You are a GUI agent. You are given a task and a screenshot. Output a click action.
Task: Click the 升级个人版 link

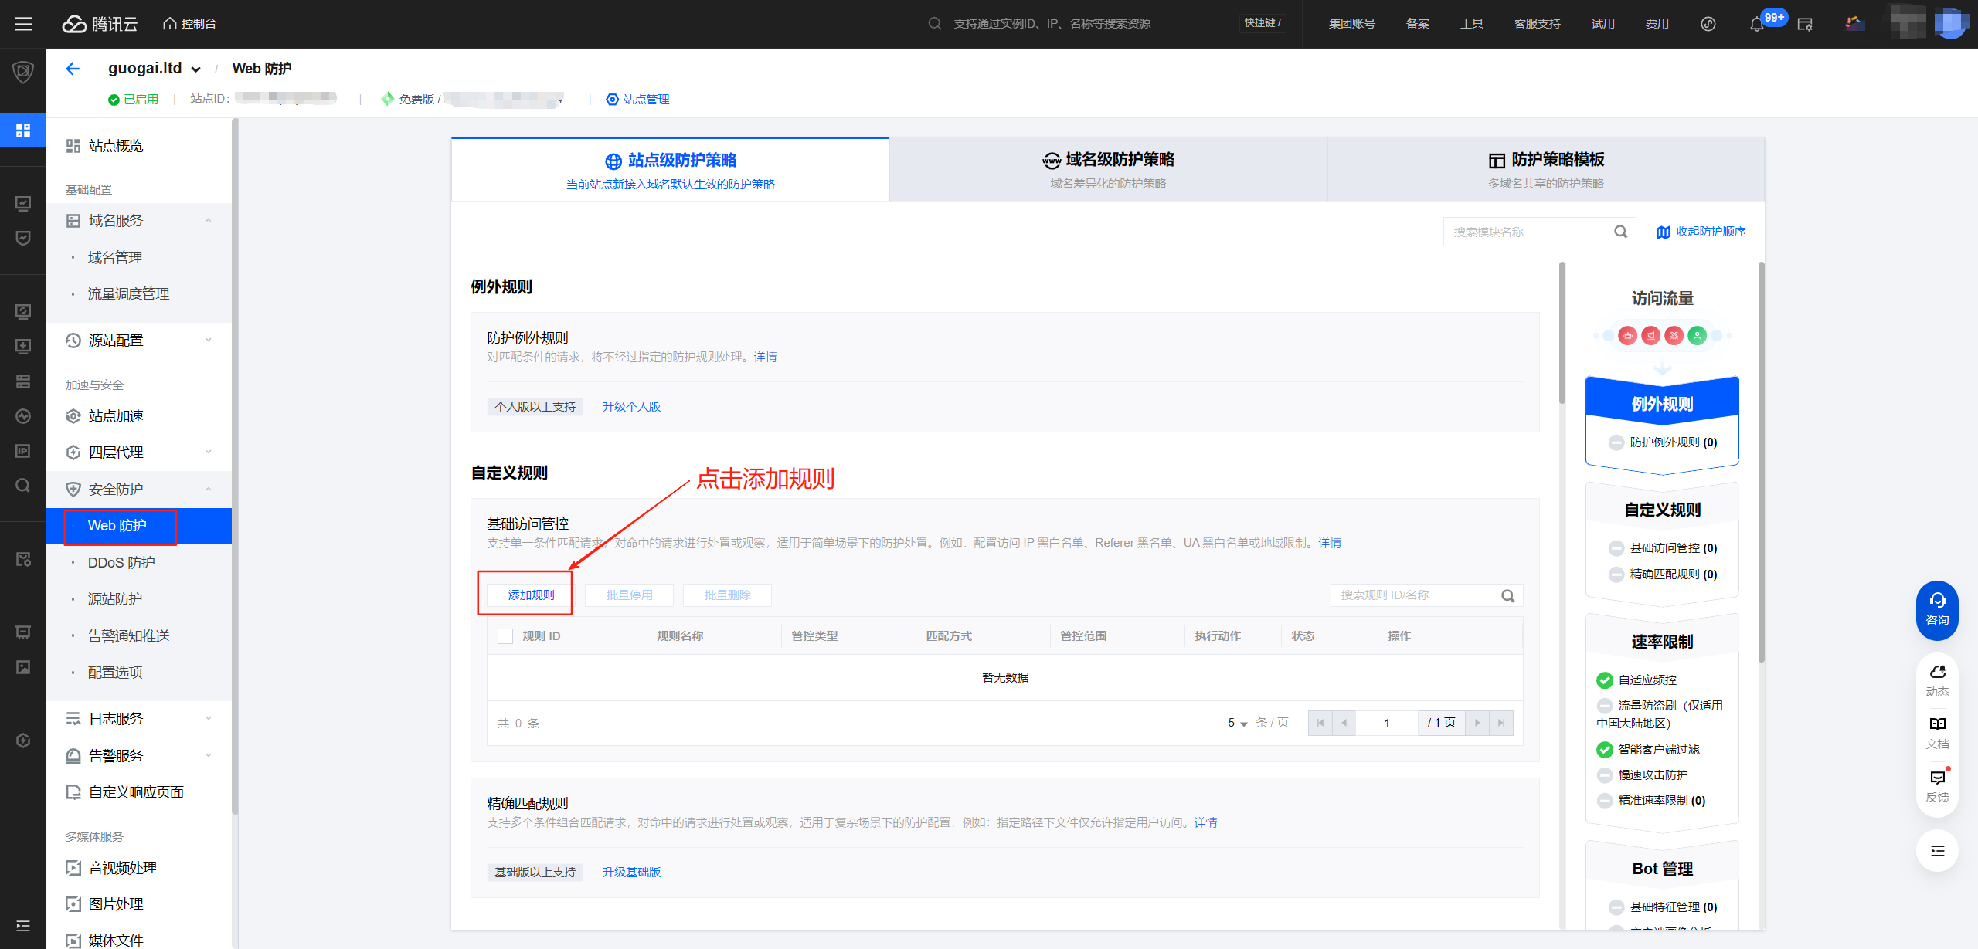point(631,407)
